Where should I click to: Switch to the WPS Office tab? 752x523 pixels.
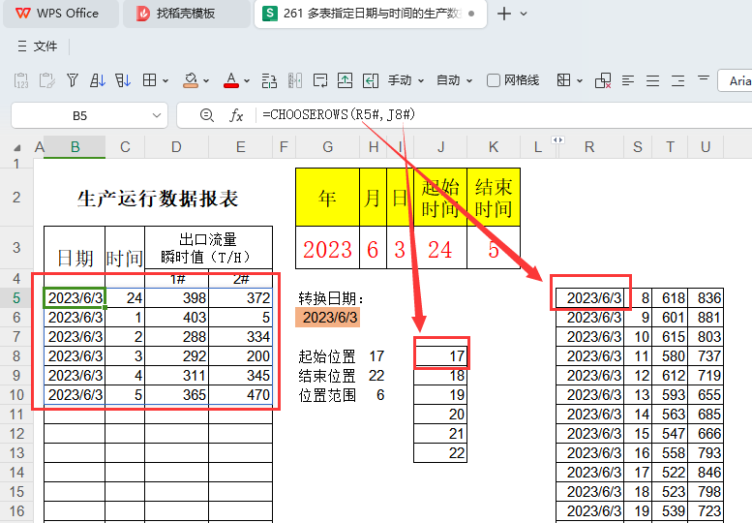60,14
